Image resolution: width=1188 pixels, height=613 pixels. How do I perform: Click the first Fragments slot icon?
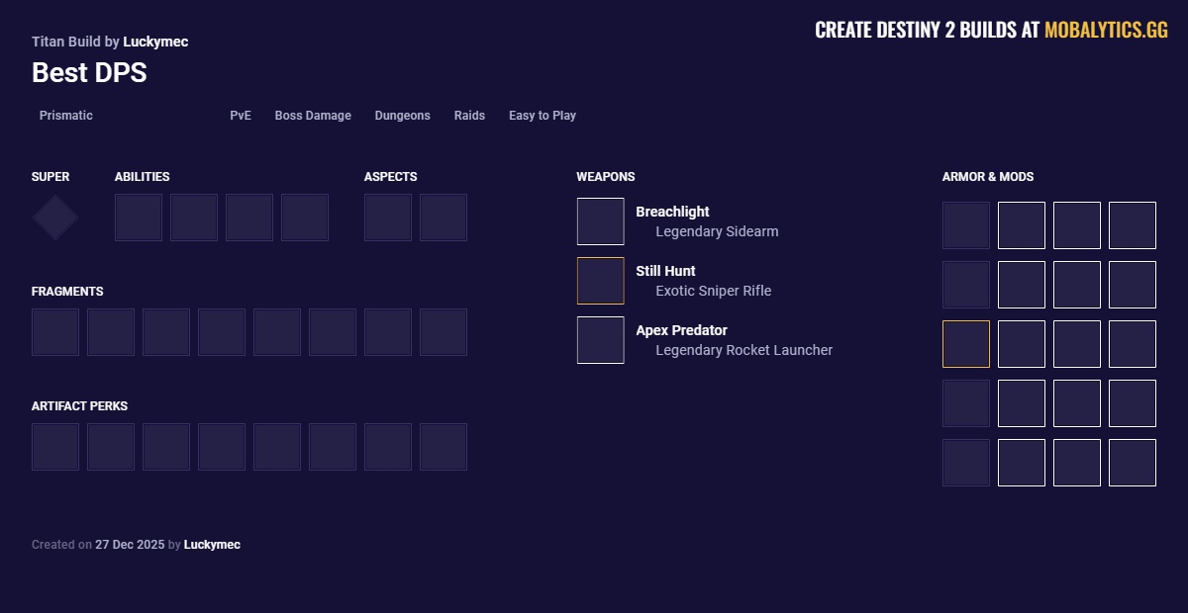point(55,332)
